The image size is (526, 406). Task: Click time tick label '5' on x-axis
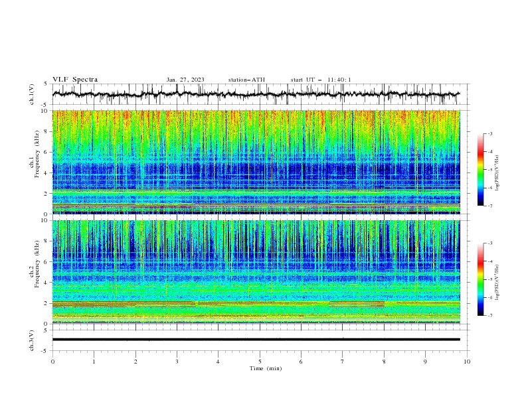pos(260,362)
